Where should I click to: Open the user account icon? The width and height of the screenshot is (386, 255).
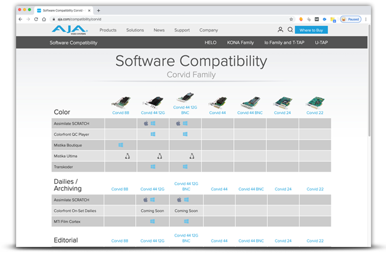pyautogui.click(x=280, y=30)
